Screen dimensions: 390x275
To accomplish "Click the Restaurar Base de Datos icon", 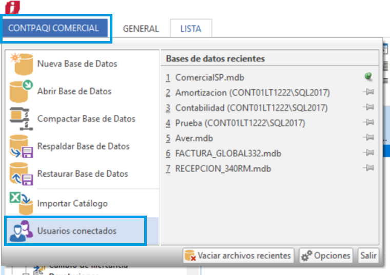I will 21,174.
